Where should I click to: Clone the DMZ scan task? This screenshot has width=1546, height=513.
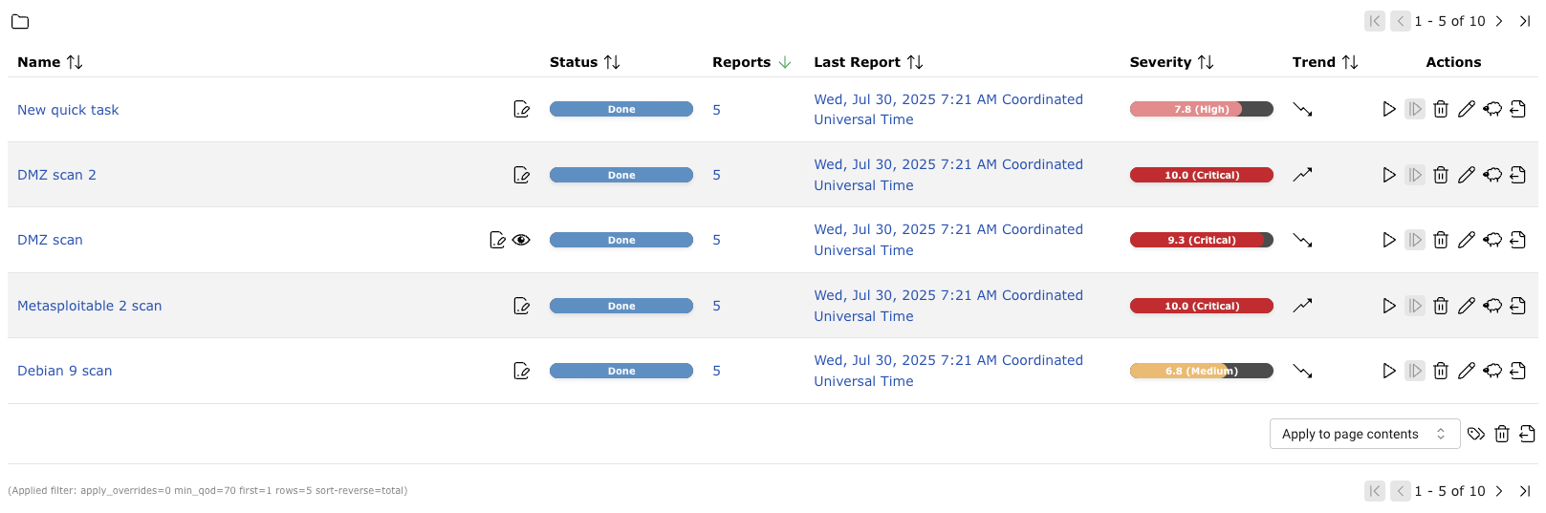pyautogui.click(x=1492, y=240)
